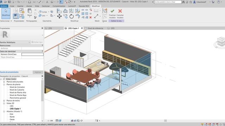Collapse the Vistas 3D node
This screenshot has width=225, height=126.
[4, 103]
